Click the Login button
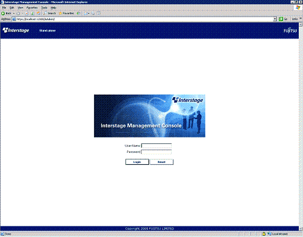The height and width of the screenshot is (237, 303). click(x=137, y=162)
